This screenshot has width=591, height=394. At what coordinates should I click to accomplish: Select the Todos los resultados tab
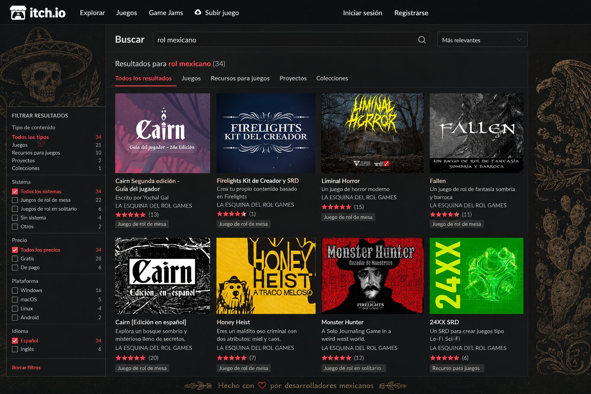click(144, 78)
